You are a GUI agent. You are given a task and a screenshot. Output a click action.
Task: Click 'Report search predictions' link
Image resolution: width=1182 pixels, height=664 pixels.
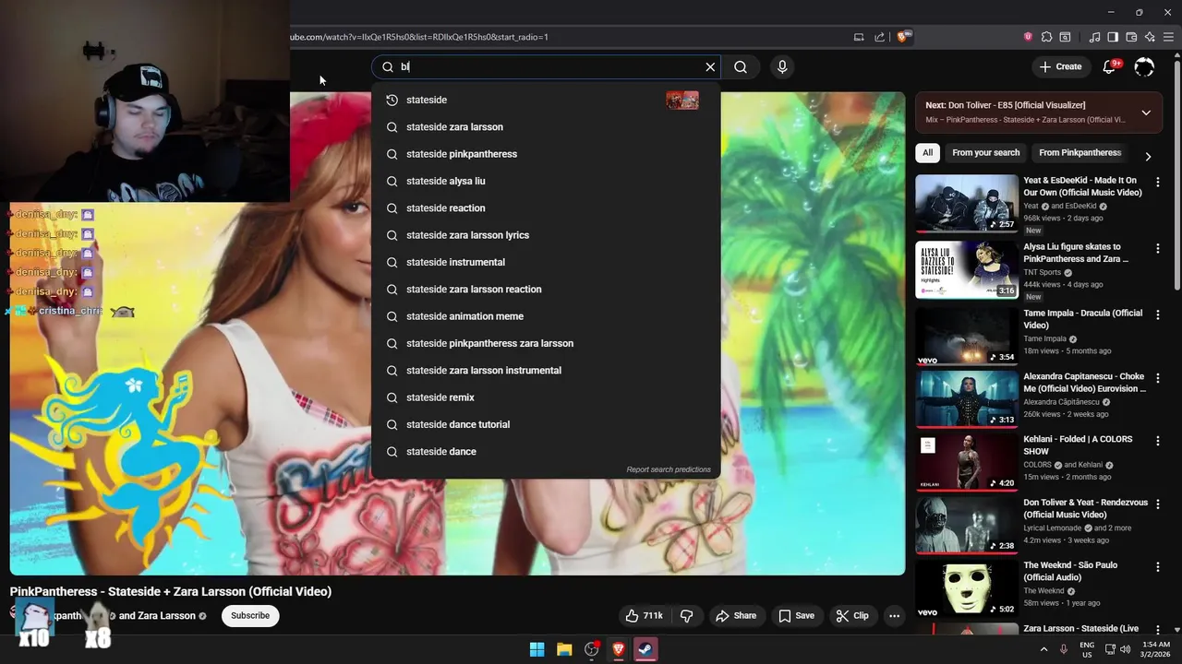click(x=669, y=469)
